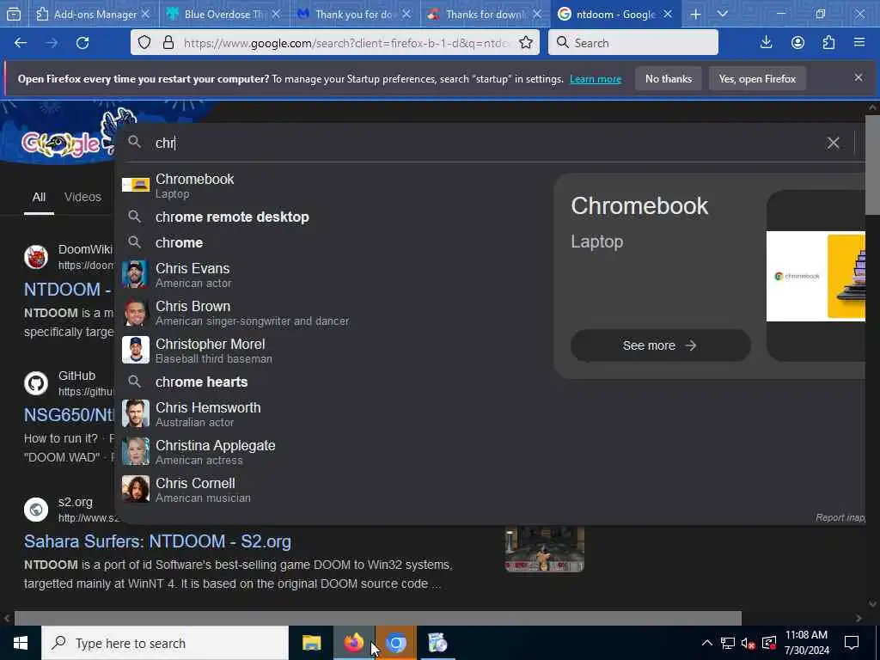
Task: Switch to the Blue Overdose tab
Action: pyautogui.click(x=224, y=15)
